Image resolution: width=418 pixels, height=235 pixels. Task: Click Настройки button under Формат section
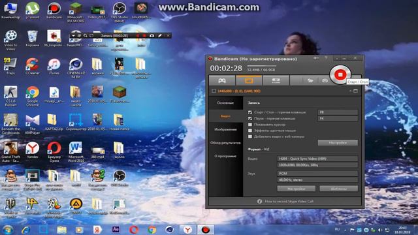click(296, 189)
